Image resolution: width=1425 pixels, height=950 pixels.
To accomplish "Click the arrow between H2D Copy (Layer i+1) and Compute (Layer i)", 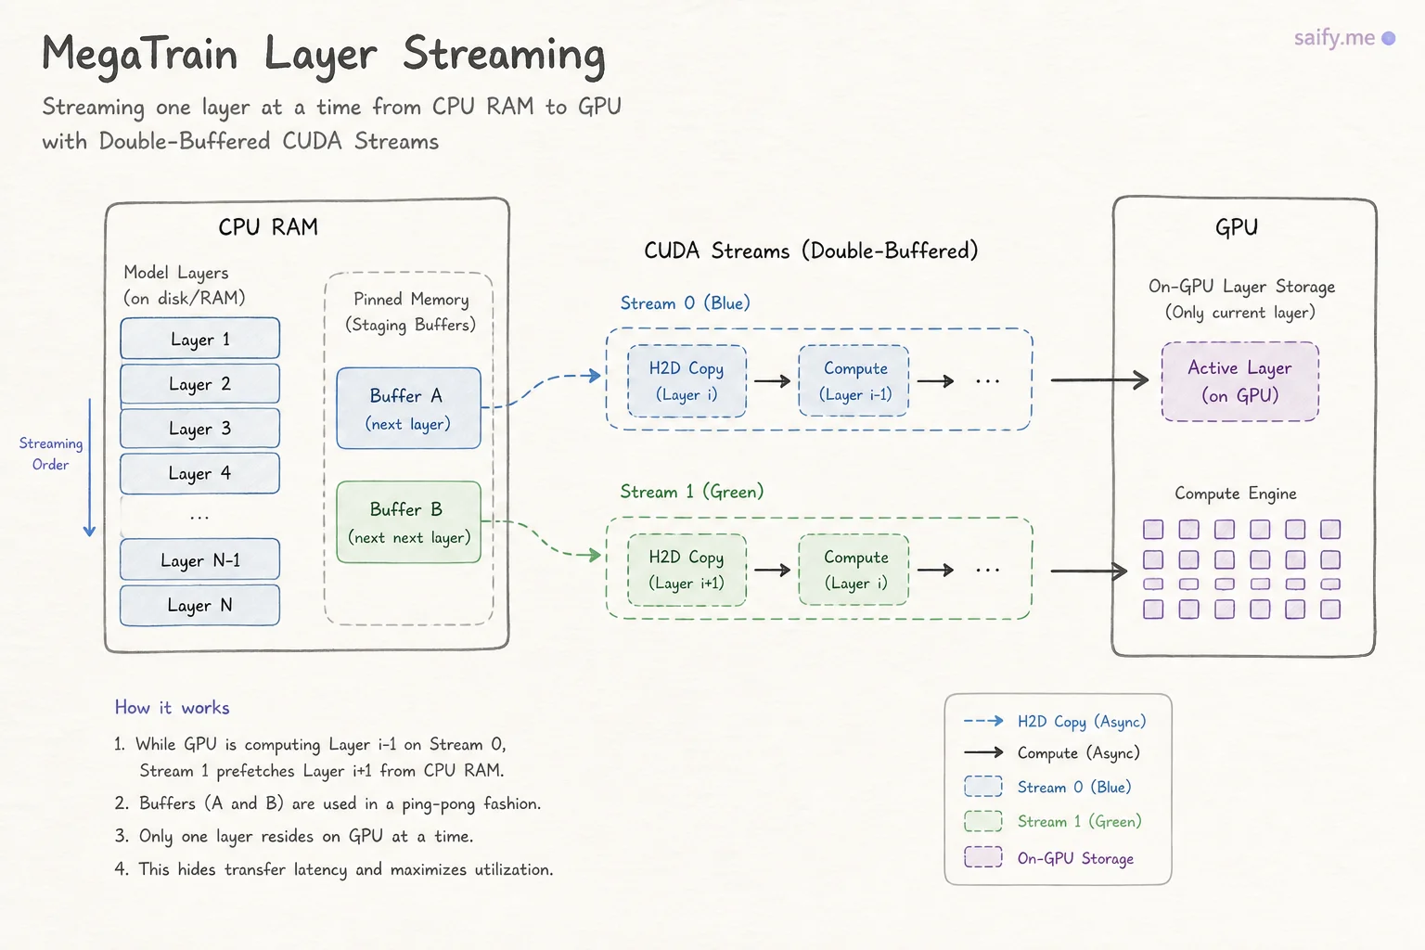I will 772,570.
